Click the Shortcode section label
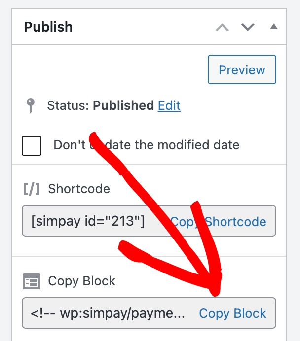Viewport: 300px width, 341px height. pyautogui.click(x=79, y=189)
